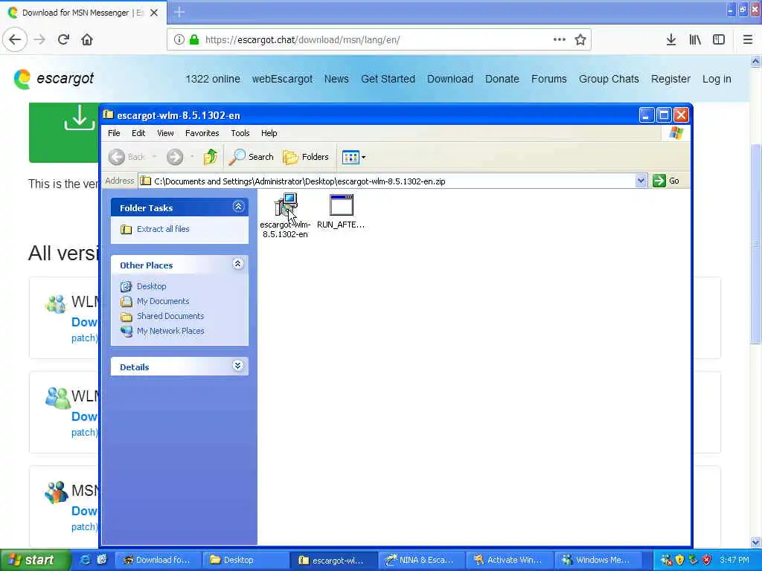Click the site padlock icon

coord(194,40)
